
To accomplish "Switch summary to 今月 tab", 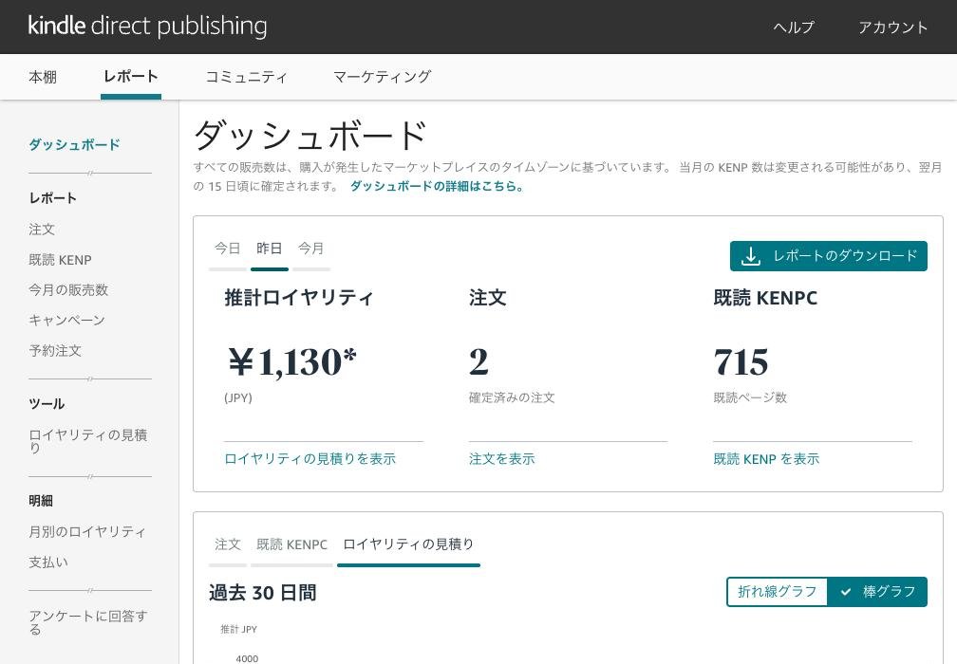I will (x=310, y=249).
